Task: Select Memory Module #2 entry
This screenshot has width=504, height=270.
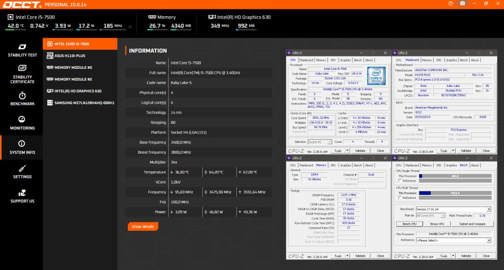Action: pyautogui.click(x=80, y=79)
